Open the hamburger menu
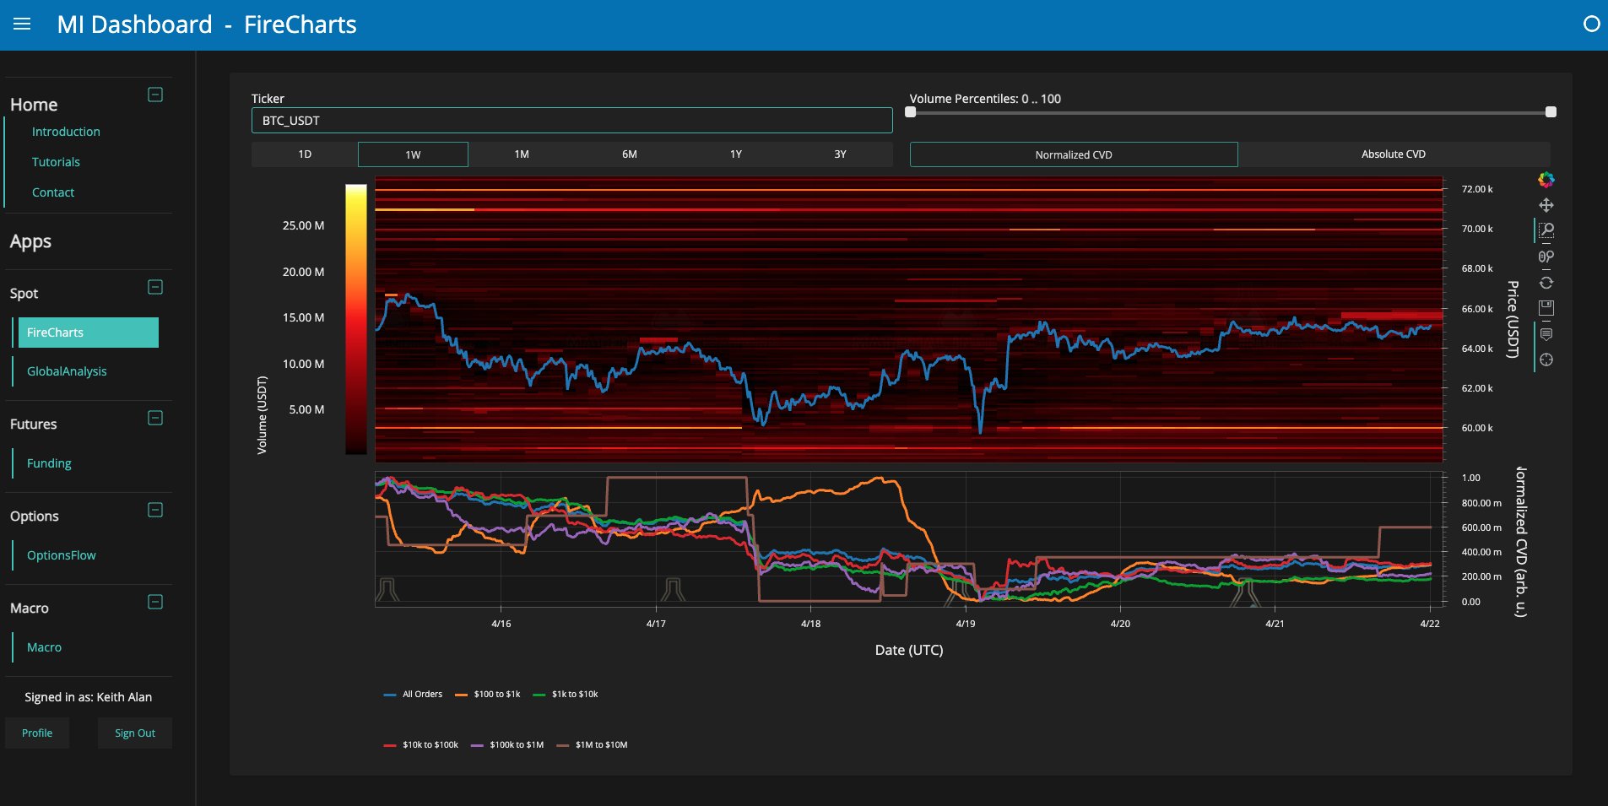The height and width of the screenshot is (806, 1608). pos(22,24)
